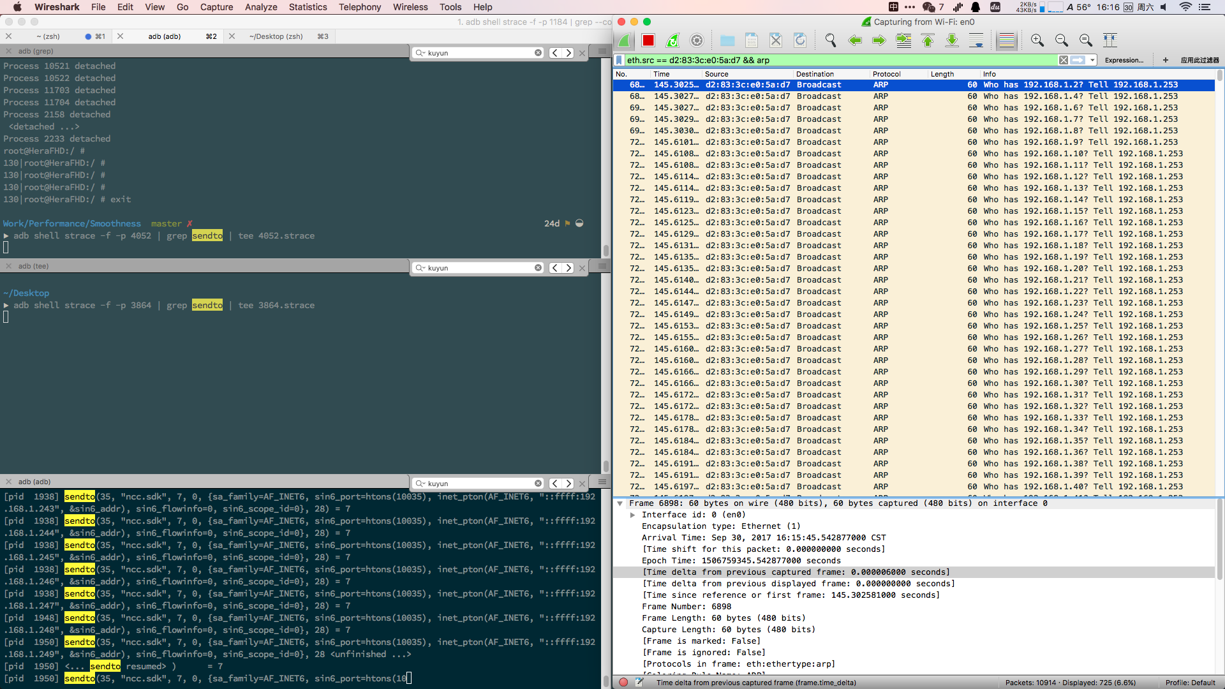Open the Statistics menu
Image resolution: width=1225 pixels, height=689 pixels.
tap(308, 7)
